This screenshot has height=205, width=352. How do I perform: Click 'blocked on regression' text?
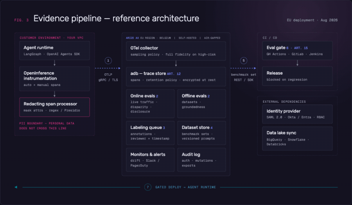point(287,80)
